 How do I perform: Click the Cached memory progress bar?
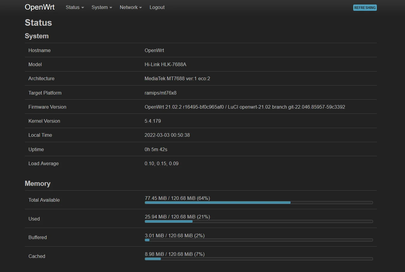coord(259,259)
